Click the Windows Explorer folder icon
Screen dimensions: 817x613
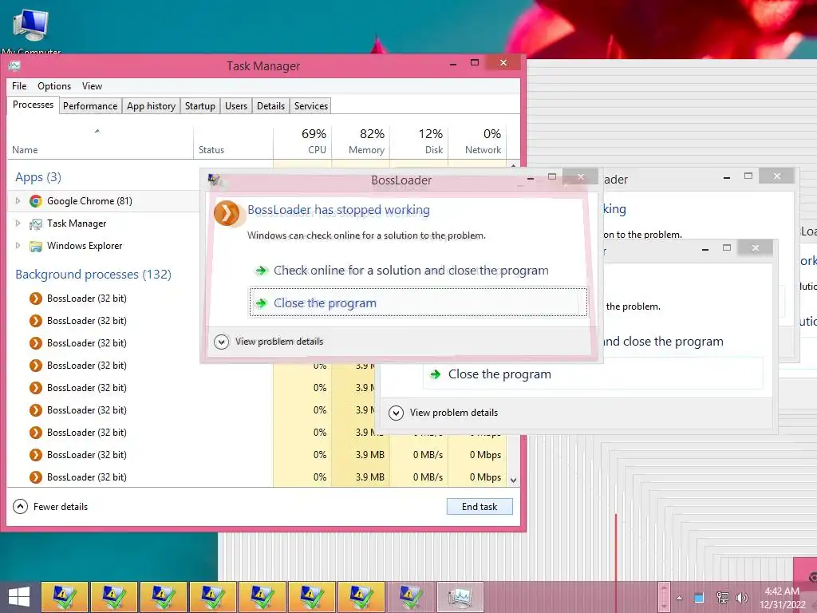(x=35, y=246)
